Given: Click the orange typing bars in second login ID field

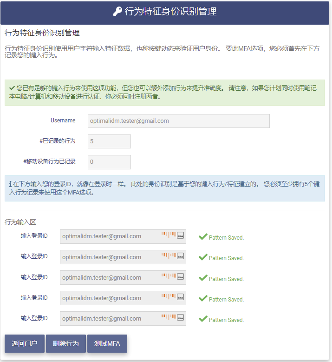Looking at the screenshot, I should point(169,255).
